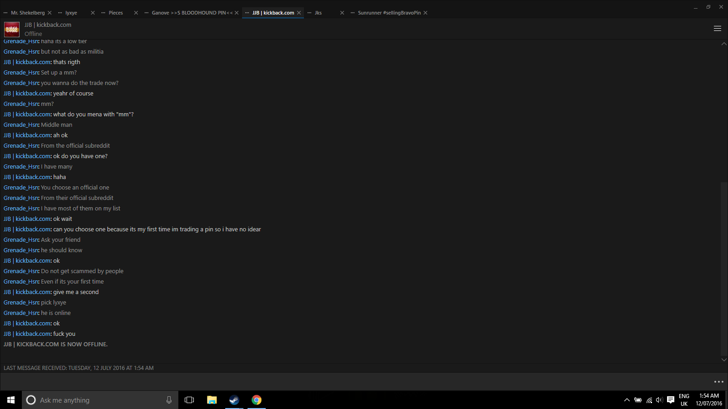
Task: Click Grenade_Hsn's name on the "Middle man" line
Action: [x=21, y=125]
